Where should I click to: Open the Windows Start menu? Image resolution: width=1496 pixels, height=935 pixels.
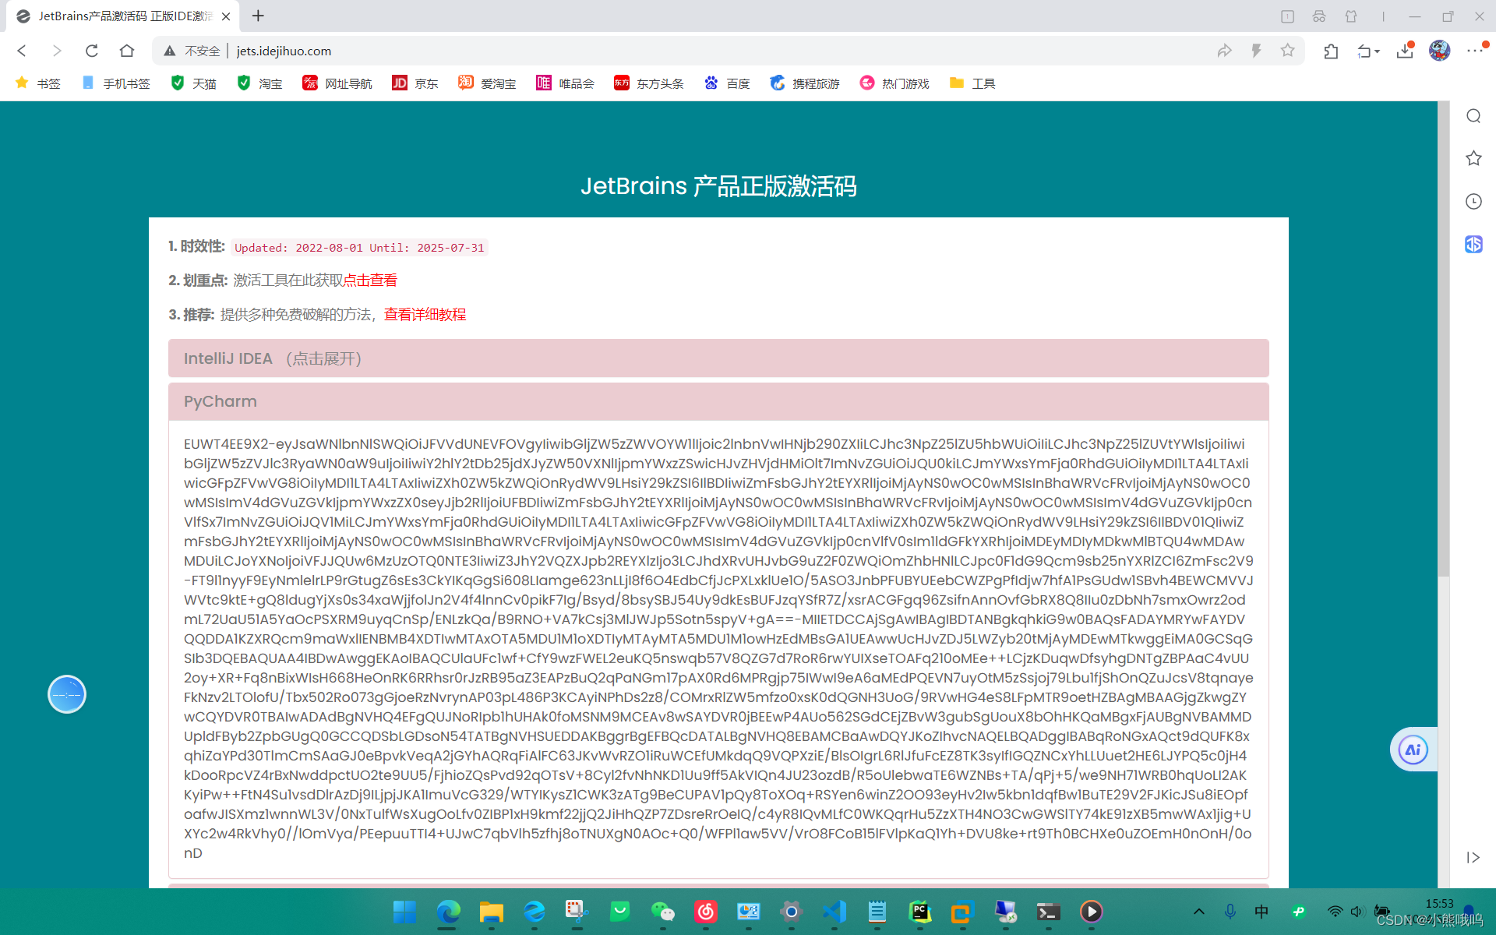coord(404,912)
